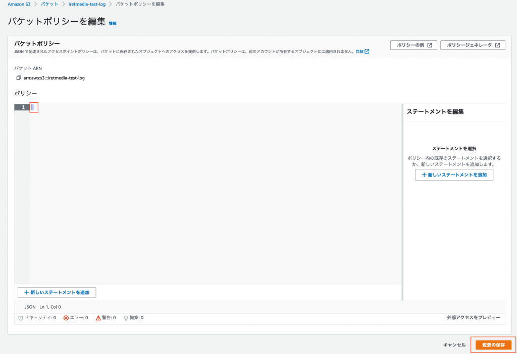The image size is (517, 354).
Task: Open the 情報 help link in the header
Action: pyautogui.click(x=112, y=22)
